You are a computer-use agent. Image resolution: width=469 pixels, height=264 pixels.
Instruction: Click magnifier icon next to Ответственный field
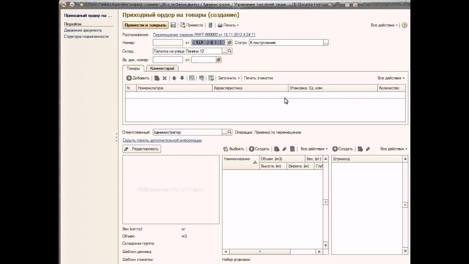[x=230, y=132]
